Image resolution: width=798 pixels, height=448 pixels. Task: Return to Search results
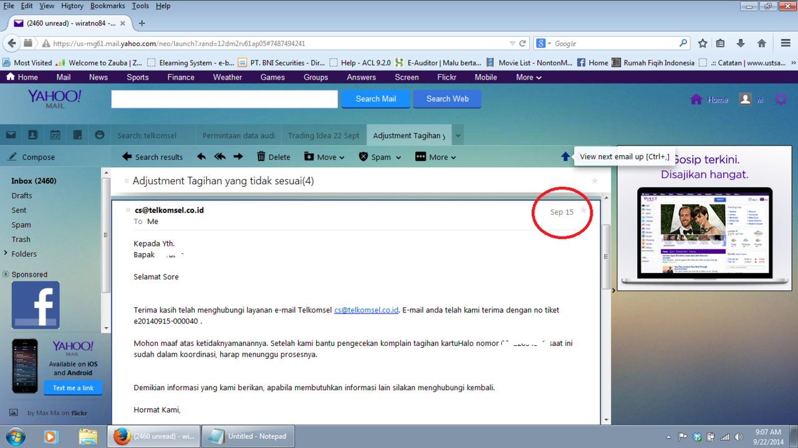coord(152,157)
